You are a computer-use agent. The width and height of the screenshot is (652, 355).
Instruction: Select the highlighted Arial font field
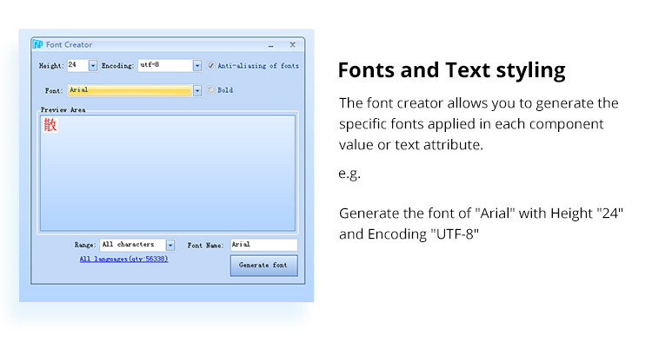pos(130,90)
